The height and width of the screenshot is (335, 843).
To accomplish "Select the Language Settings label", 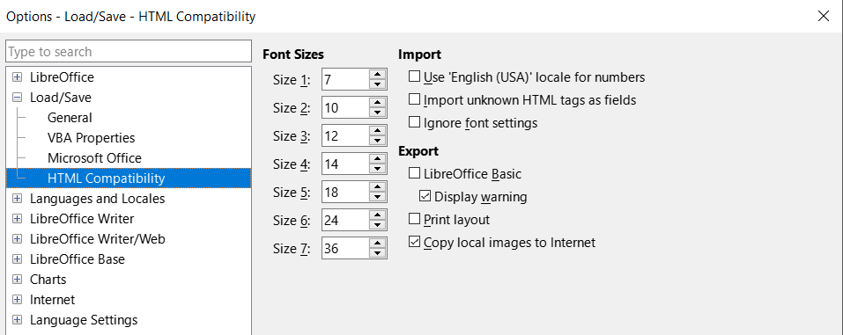I will pyautogui.click(x=84, y=320).
